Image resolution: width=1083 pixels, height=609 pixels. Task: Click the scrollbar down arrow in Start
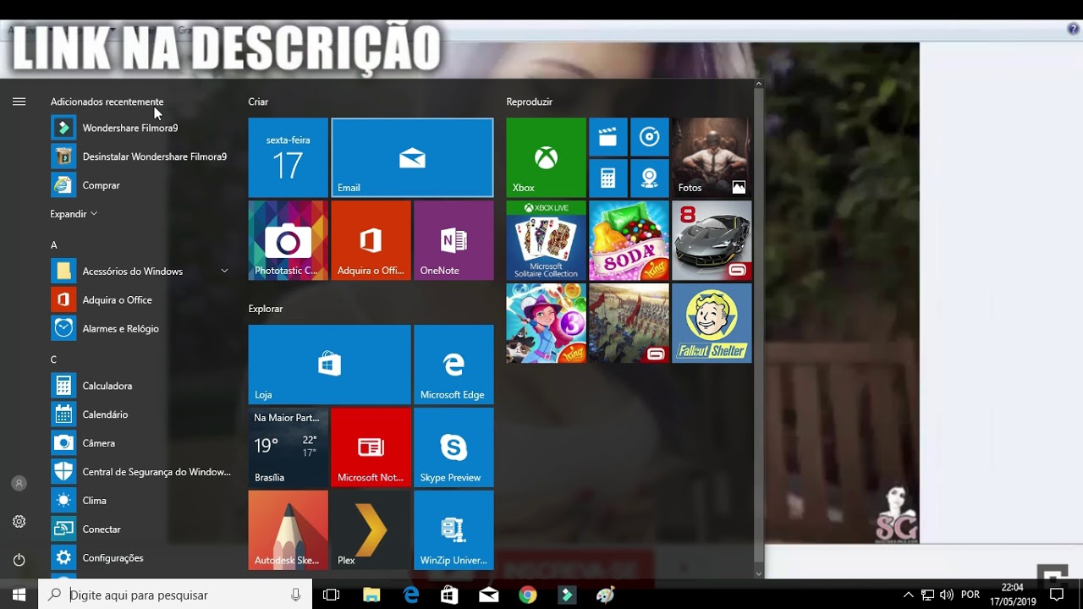point(759,573)
